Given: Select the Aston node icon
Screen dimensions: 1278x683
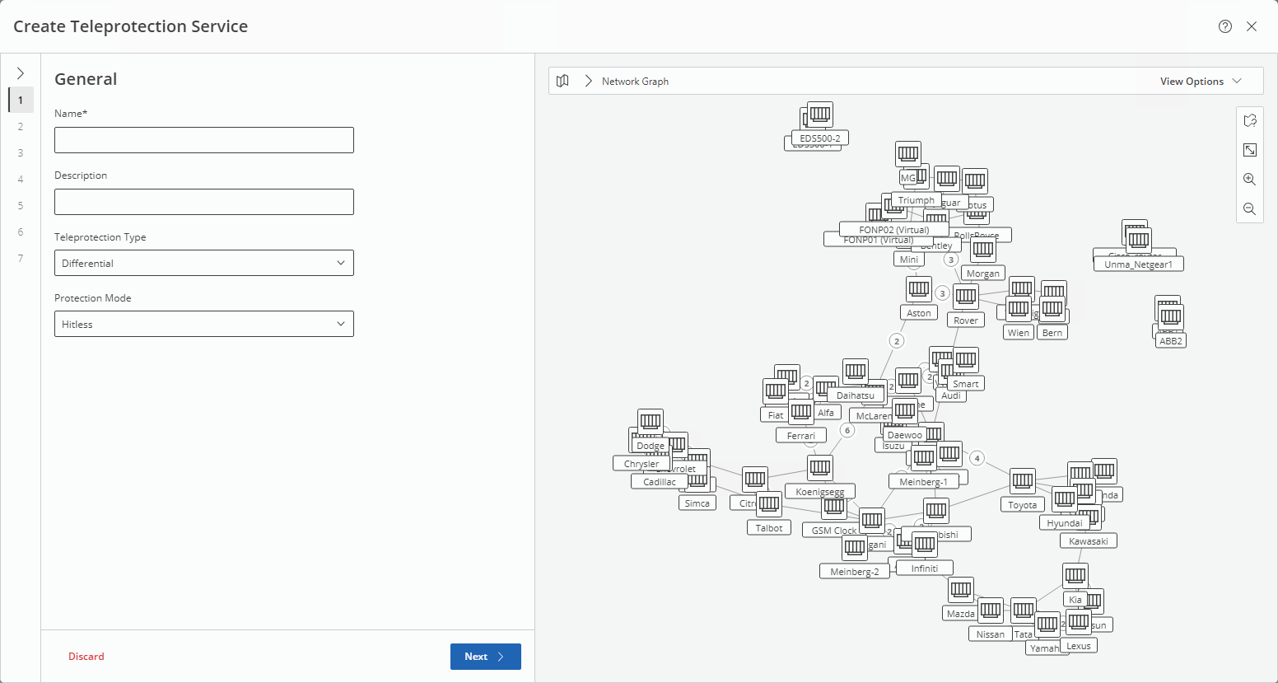Looking at the screenshot, I should tap(919, 289).
